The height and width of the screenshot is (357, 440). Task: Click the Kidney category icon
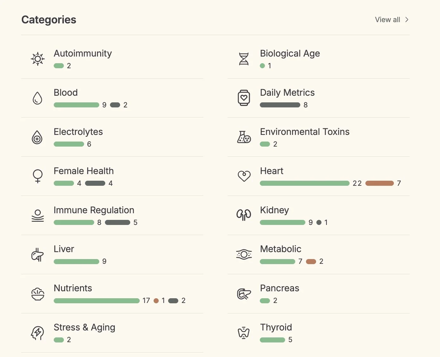(x=244, y=215)
